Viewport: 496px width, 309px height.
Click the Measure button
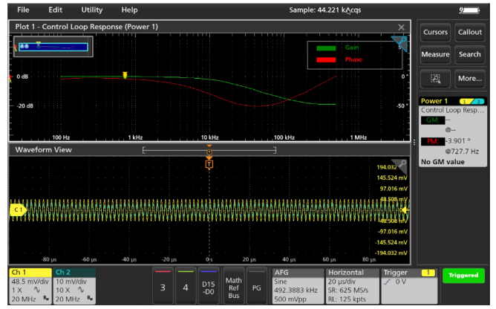tap(435, 54)
